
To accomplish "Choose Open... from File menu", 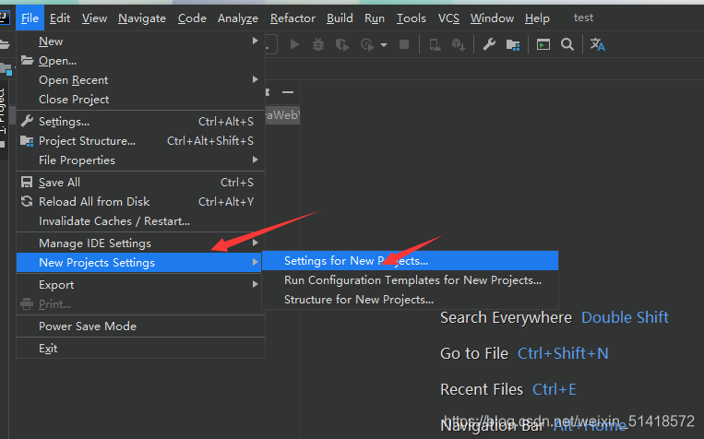I will coord(140,61).
